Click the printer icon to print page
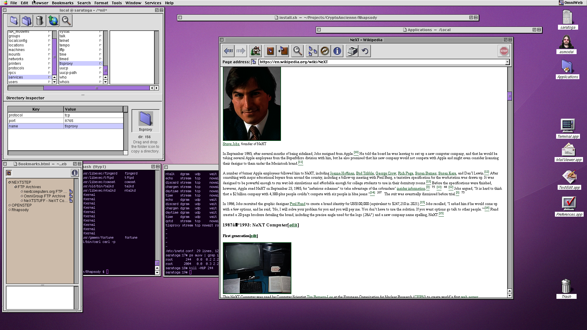This screenshot has height=330, width=587. point(352,51)
